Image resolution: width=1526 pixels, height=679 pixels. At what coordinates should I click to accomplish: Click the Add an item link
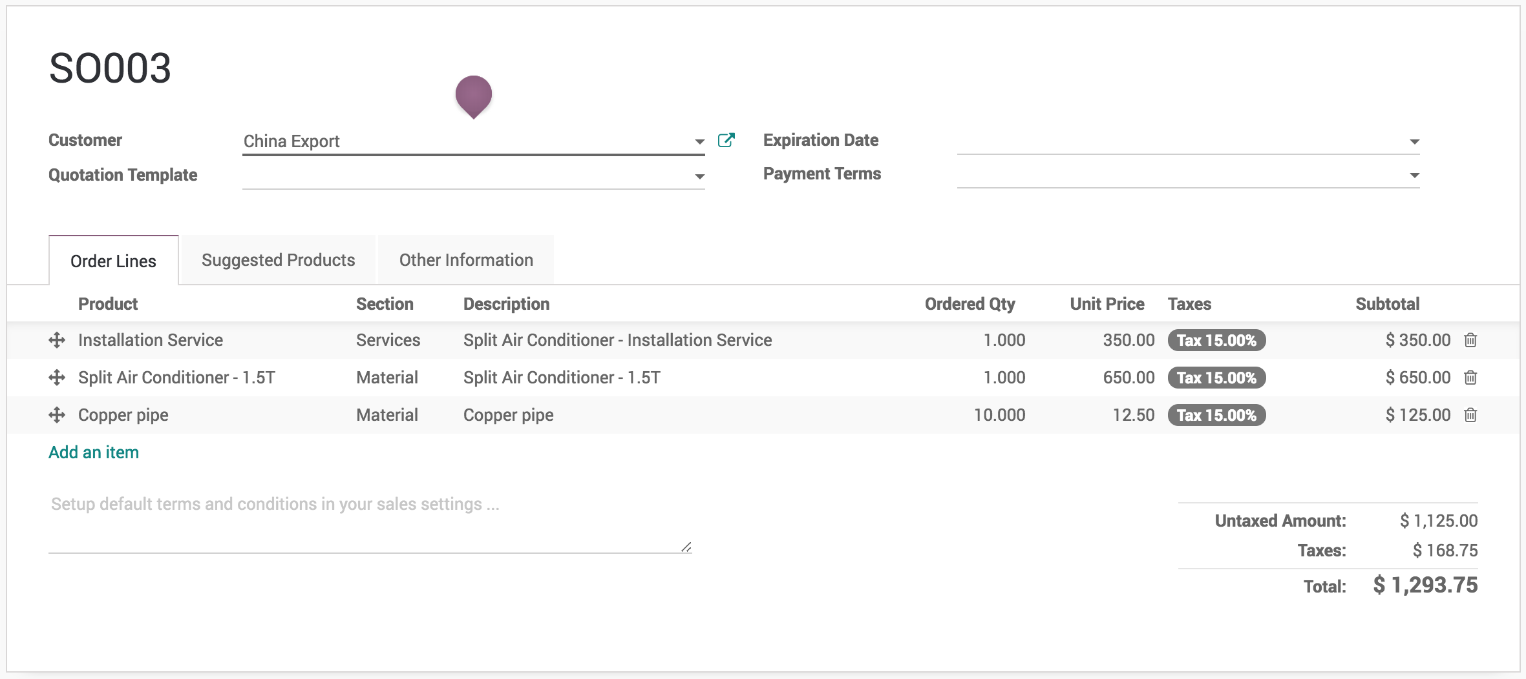click(x=94, y=452)
